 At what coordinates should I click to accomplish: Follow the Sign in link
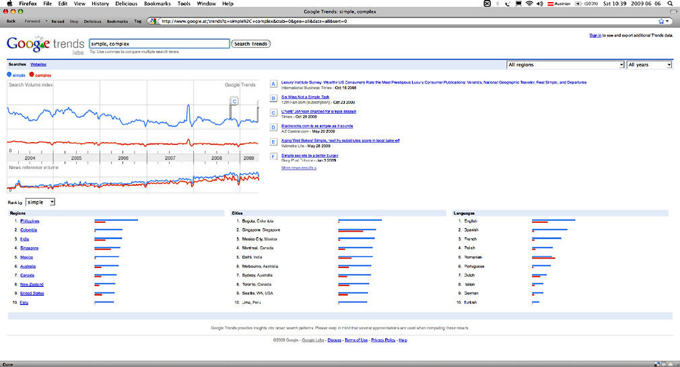[595, 35]
